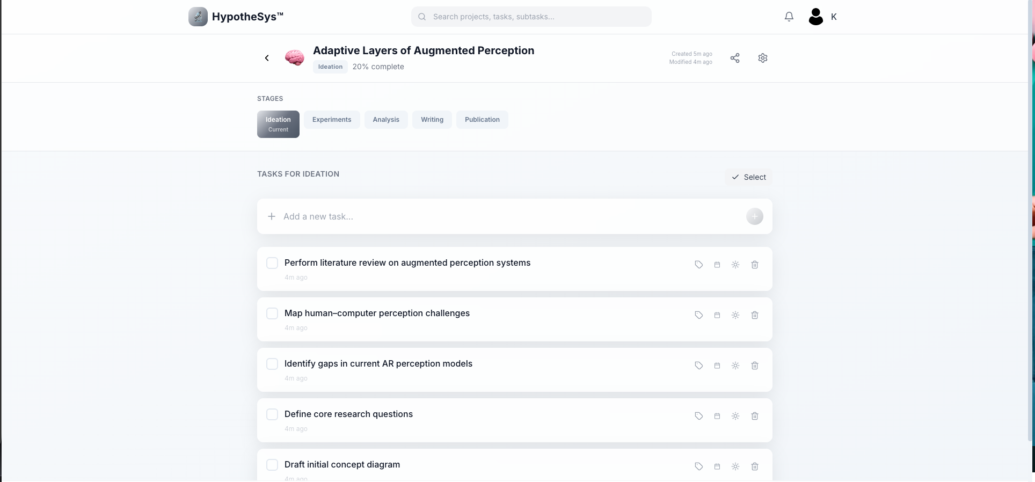The image size is (1035, 482).
Task: Open project settings gear icon
Action: 763,58
